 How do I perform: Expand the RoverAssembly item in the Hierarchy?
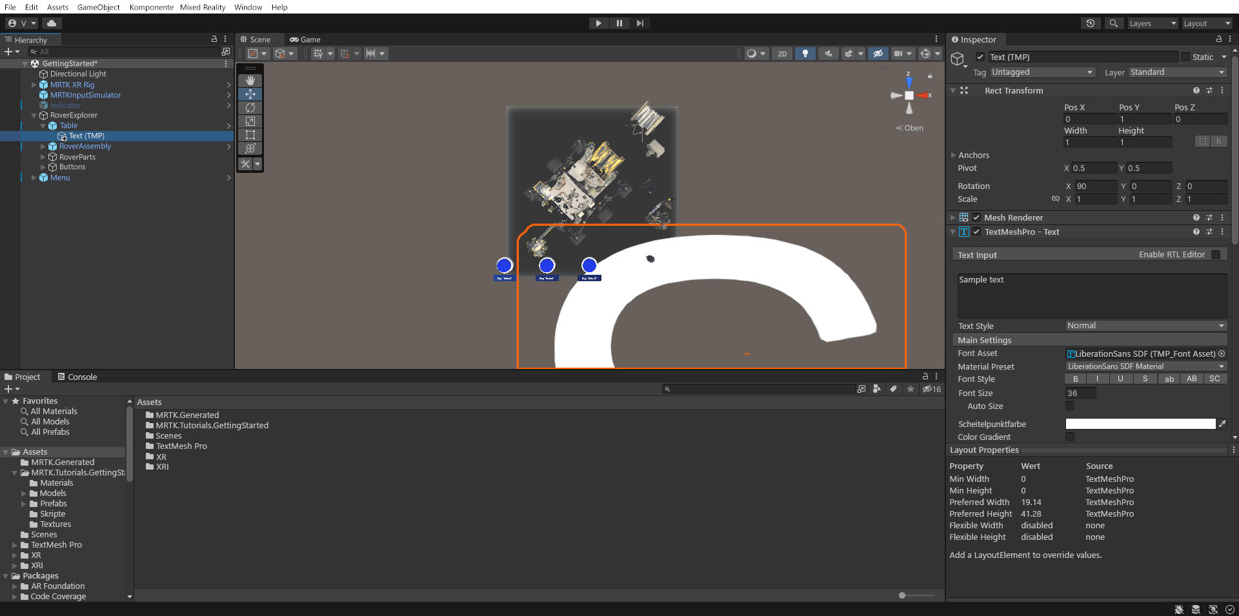click(x=43, y=146)
